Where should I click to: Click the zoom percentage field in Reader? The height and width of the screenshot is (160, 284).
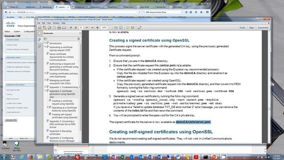coord(104,28)
